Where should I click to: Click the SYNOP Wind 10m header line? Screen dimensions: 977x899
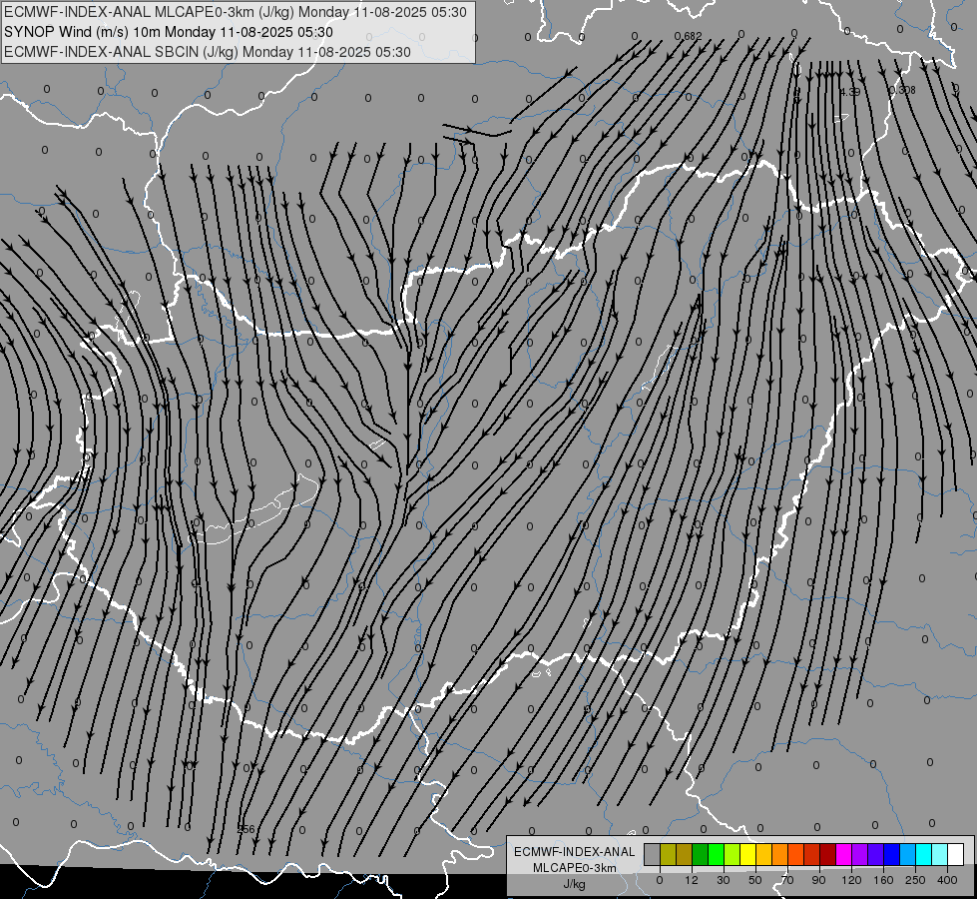[169, 32]
